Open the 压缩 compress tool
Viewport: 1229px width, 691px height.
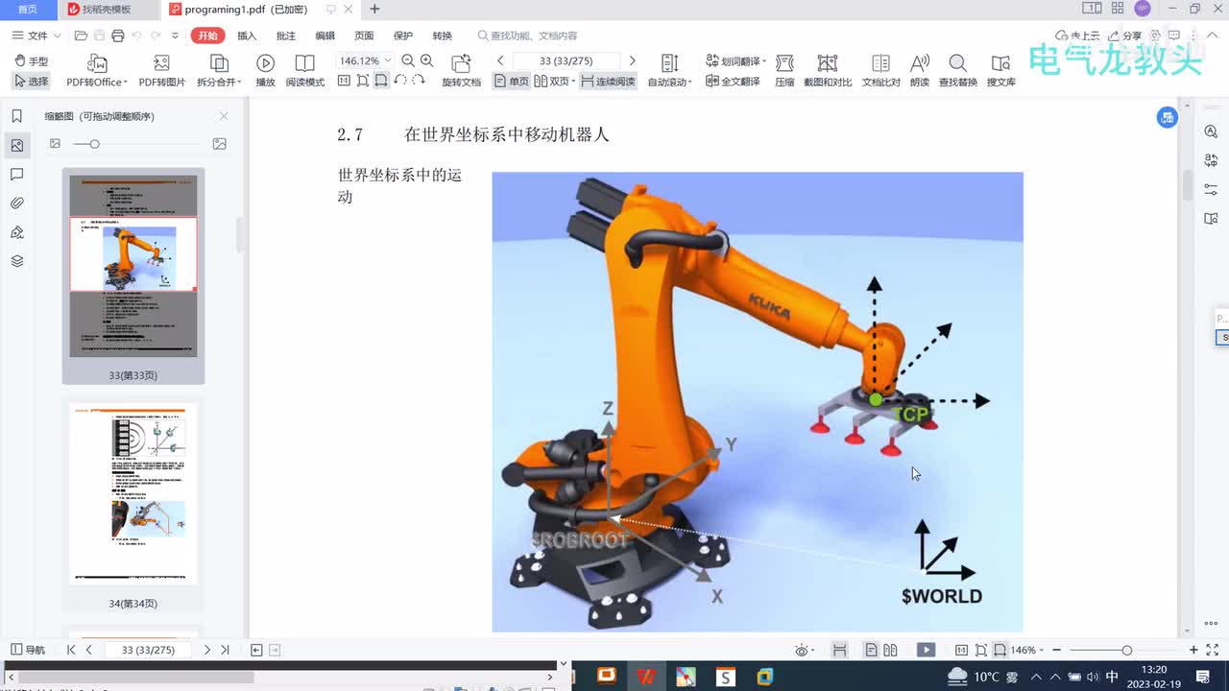(784, 71)
